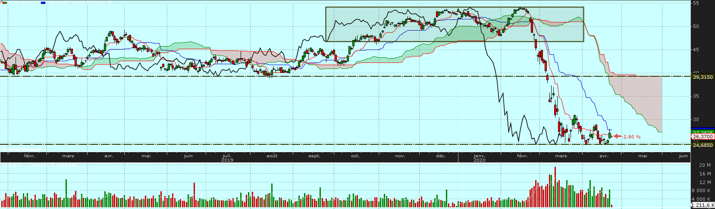Click the août month label on time axis
715x209 pixels.
[x=272, y=156]
